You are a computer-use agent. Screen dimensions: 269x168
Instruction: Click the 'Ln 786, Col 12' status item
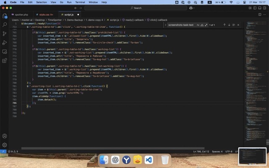point(201,151)
